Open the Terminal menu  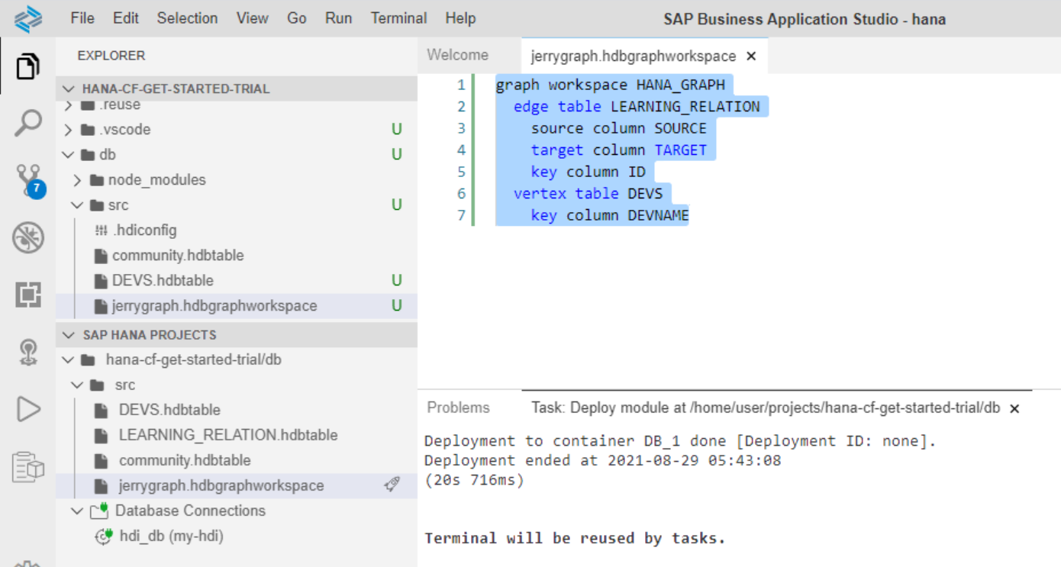pyautogui.click(x=399, y=18)
